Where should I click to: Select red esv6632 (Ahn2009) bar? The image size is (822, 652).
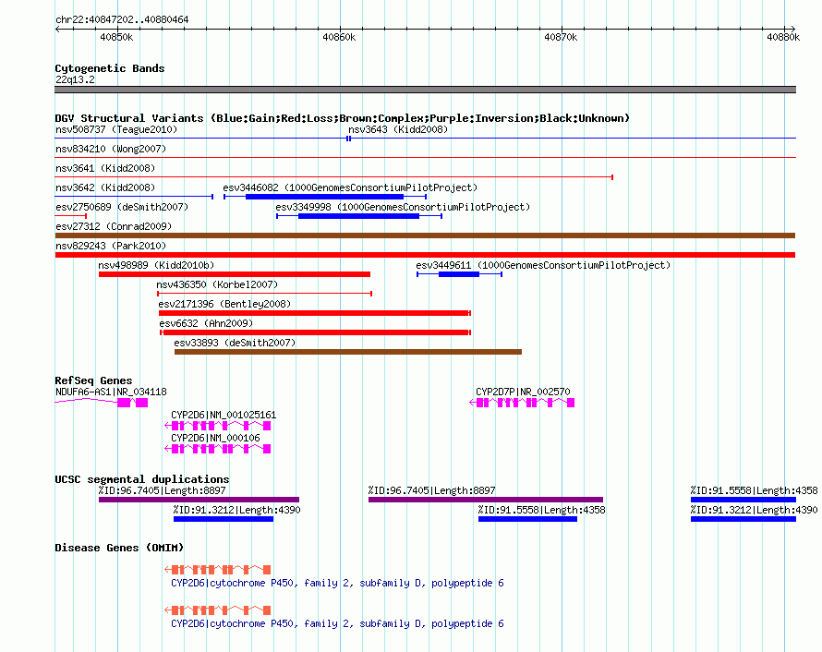315,332
